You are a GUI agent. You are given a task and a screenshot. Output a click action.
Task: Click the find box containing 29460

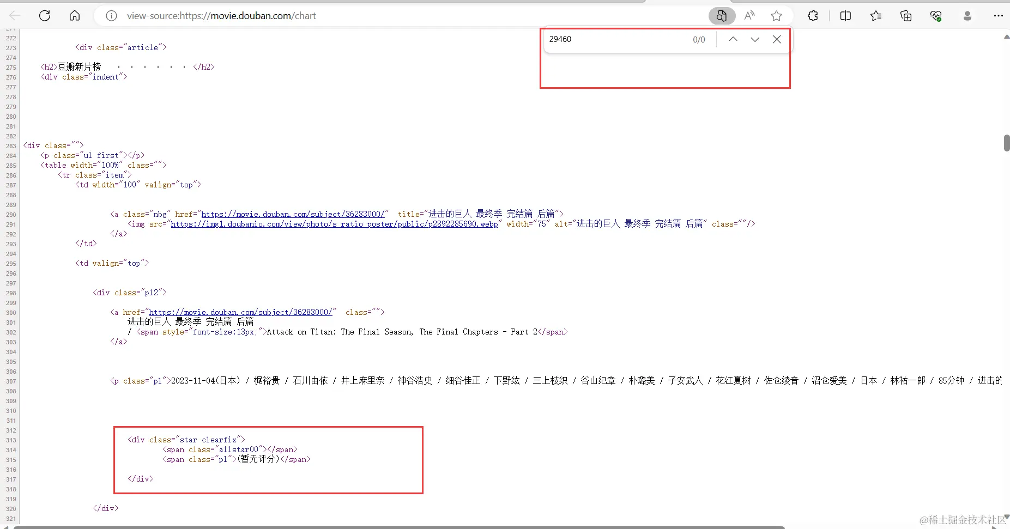click(x=616, y=39)
